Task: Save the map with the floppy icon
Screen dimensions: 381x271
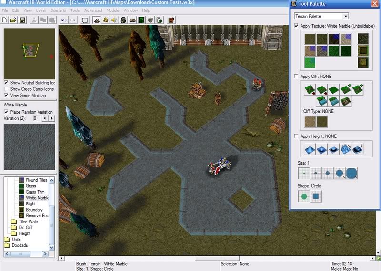Action: coord(22,20)
